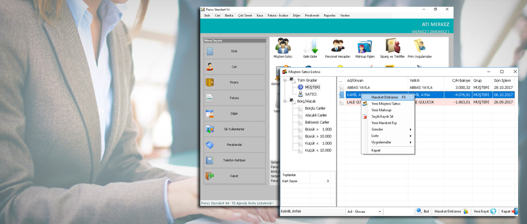Click the search input field beside Bul
The width and height of the screenshot is (527, 224).
[399, 212]
